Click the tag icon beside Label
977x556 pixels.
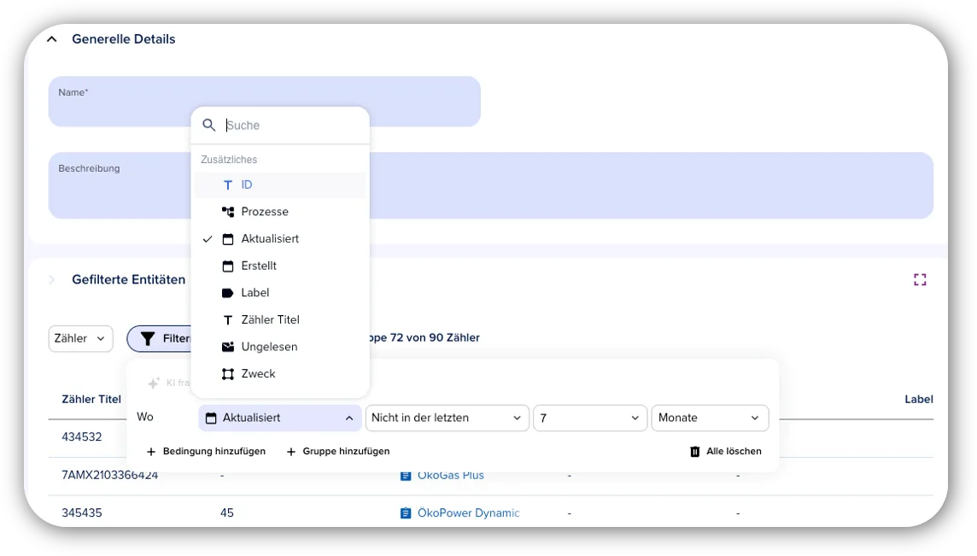tap(228, 293)
